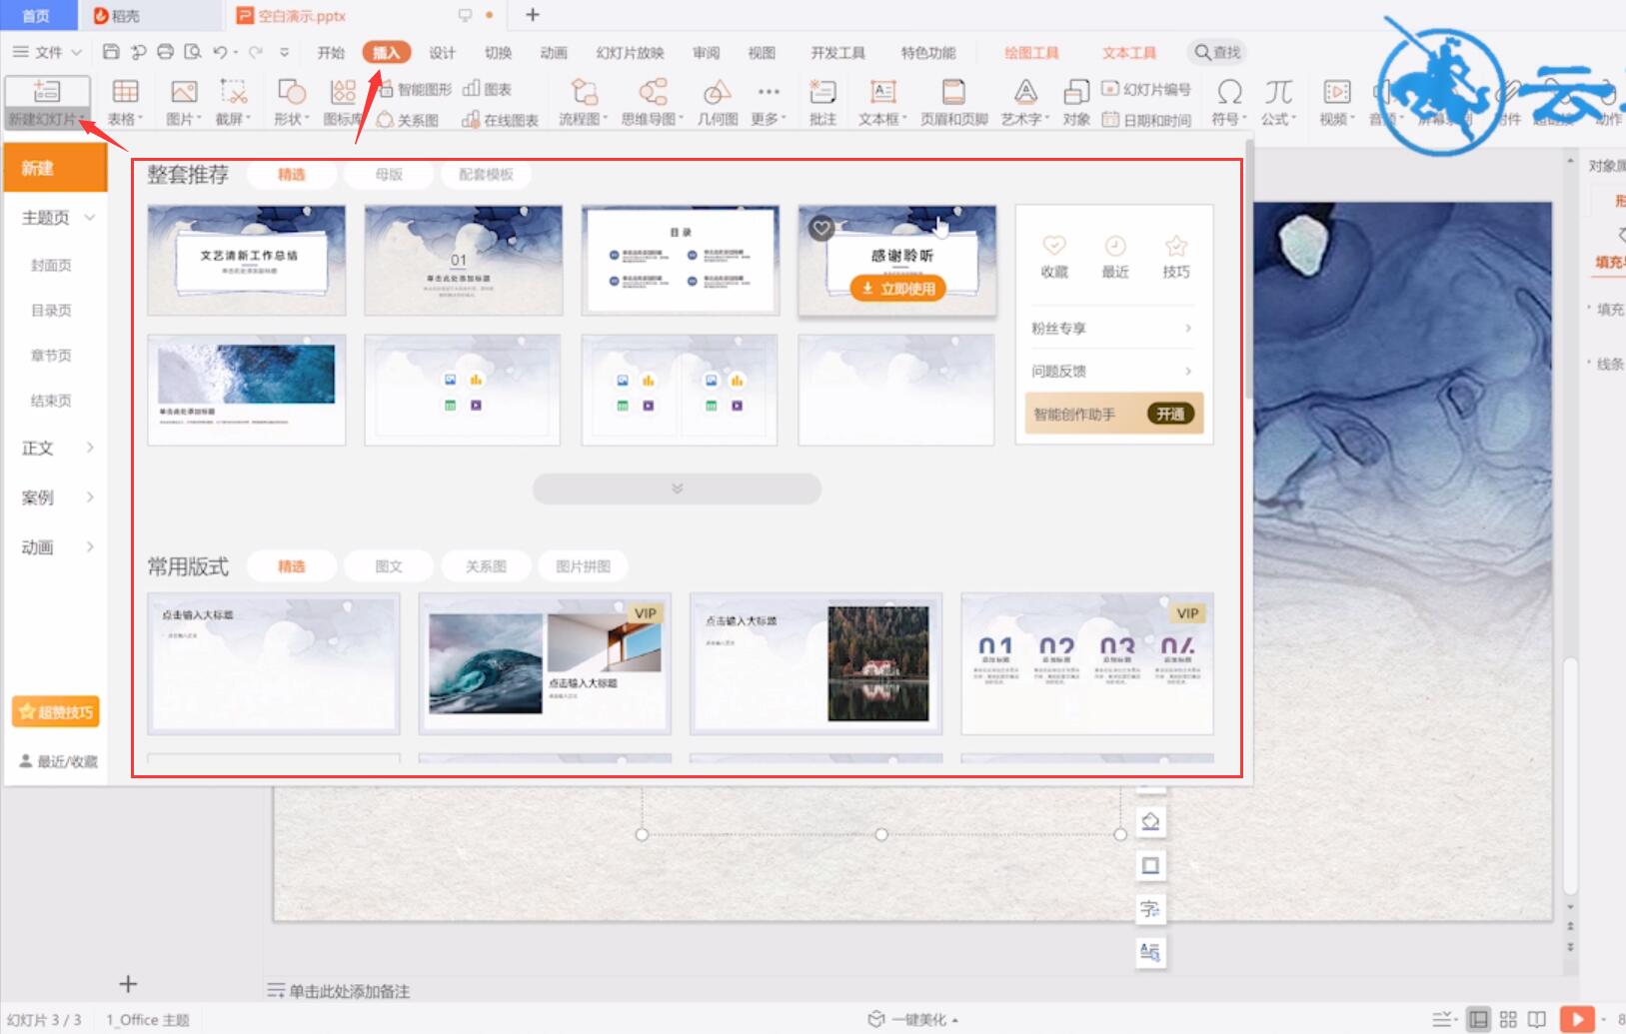
Task: Open 问题反馈 entry
Action: pyautogui.click(x=1111, y=371)
